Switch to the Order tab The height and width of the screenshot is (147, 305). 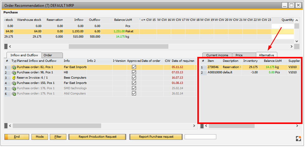tap(48, 55)
